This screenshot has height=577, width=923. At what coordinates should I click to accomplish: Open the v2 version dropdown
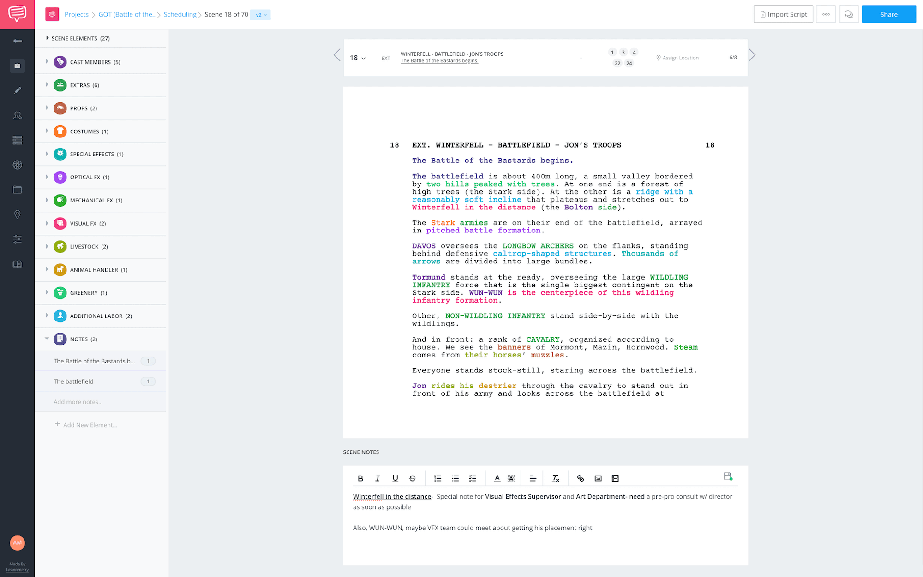coord(260,14)
